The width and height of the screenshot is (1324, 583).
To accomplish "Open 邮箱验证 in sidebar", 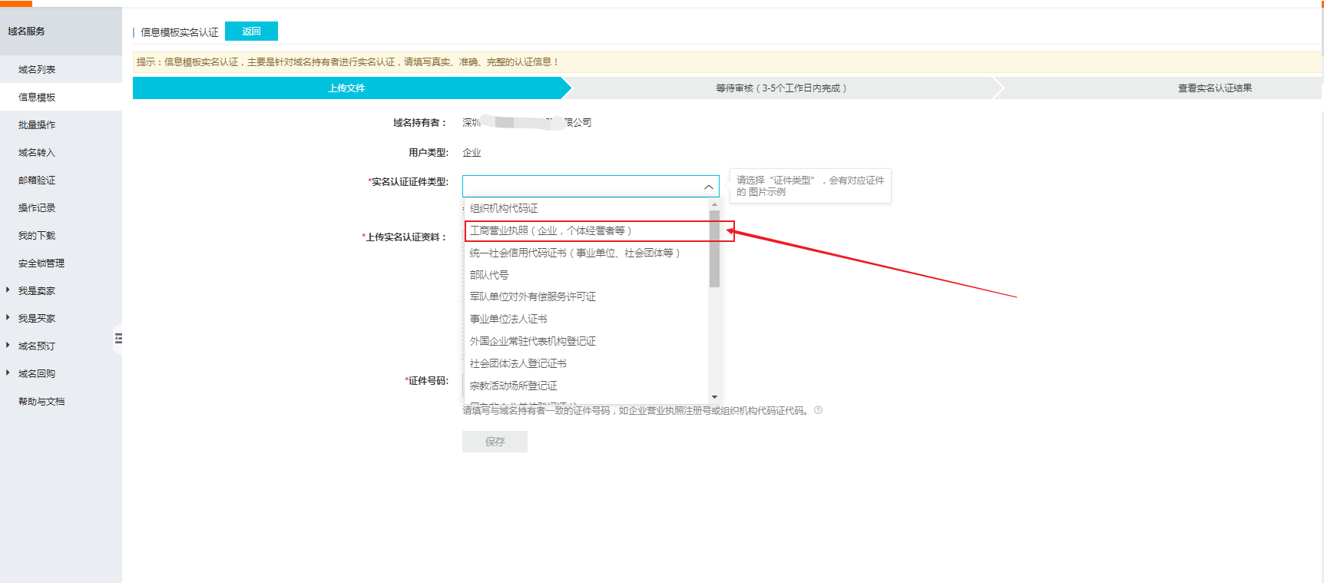I will pyautogui.click(x=37, y=180).
